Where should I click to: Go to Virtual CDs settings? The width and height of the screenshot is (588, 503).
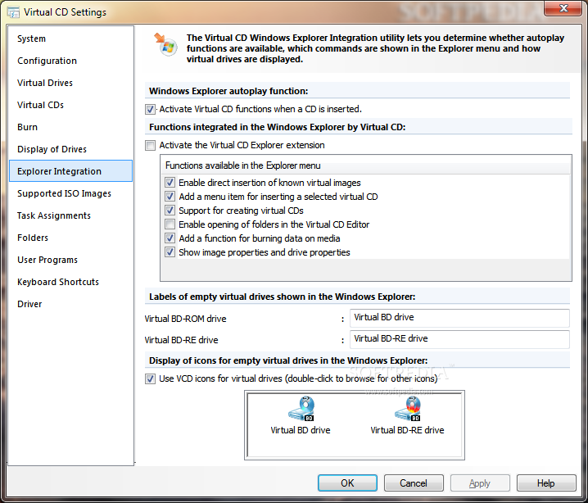click(x=71, y=105)
